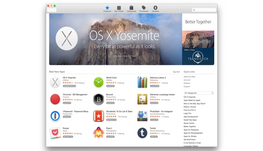Open the Featured star tab

107,9
